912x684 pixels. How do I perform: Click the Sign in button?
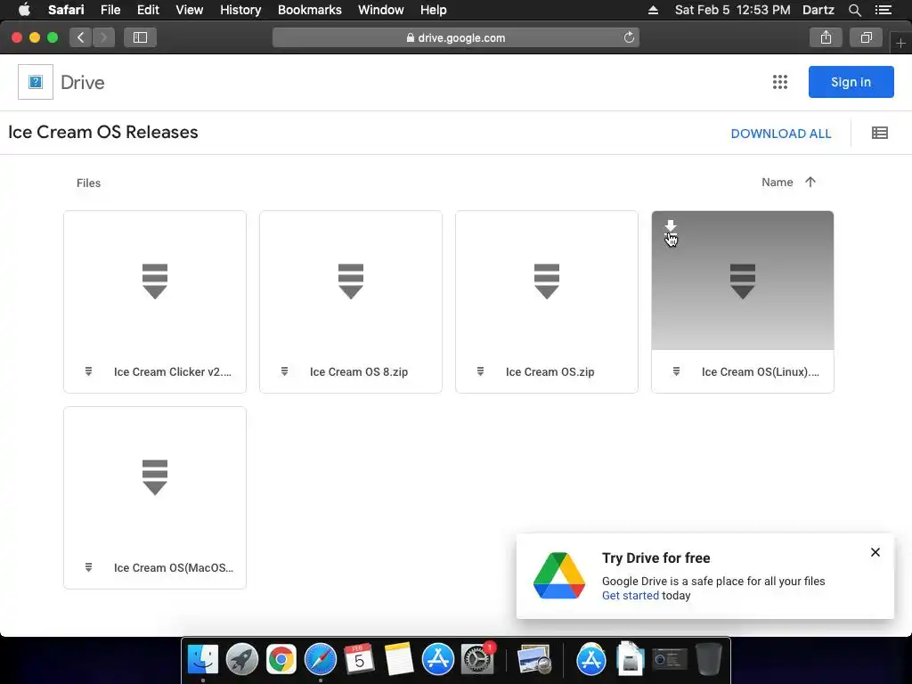[x=851, y=82]
